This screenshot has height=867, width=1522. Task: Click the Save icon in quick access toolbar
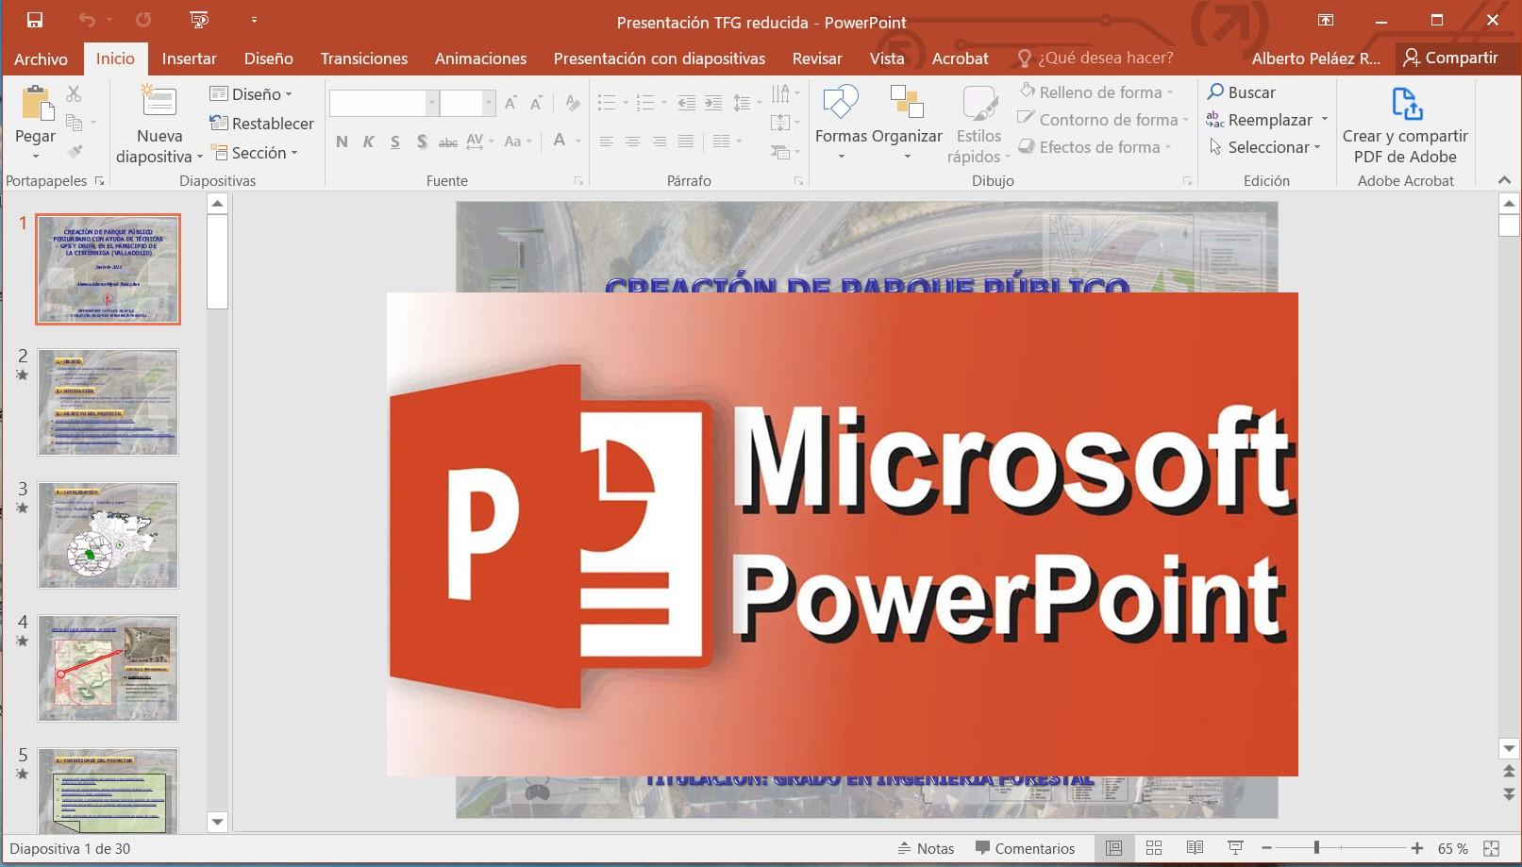pyautogui.click(x=35, y=20)
